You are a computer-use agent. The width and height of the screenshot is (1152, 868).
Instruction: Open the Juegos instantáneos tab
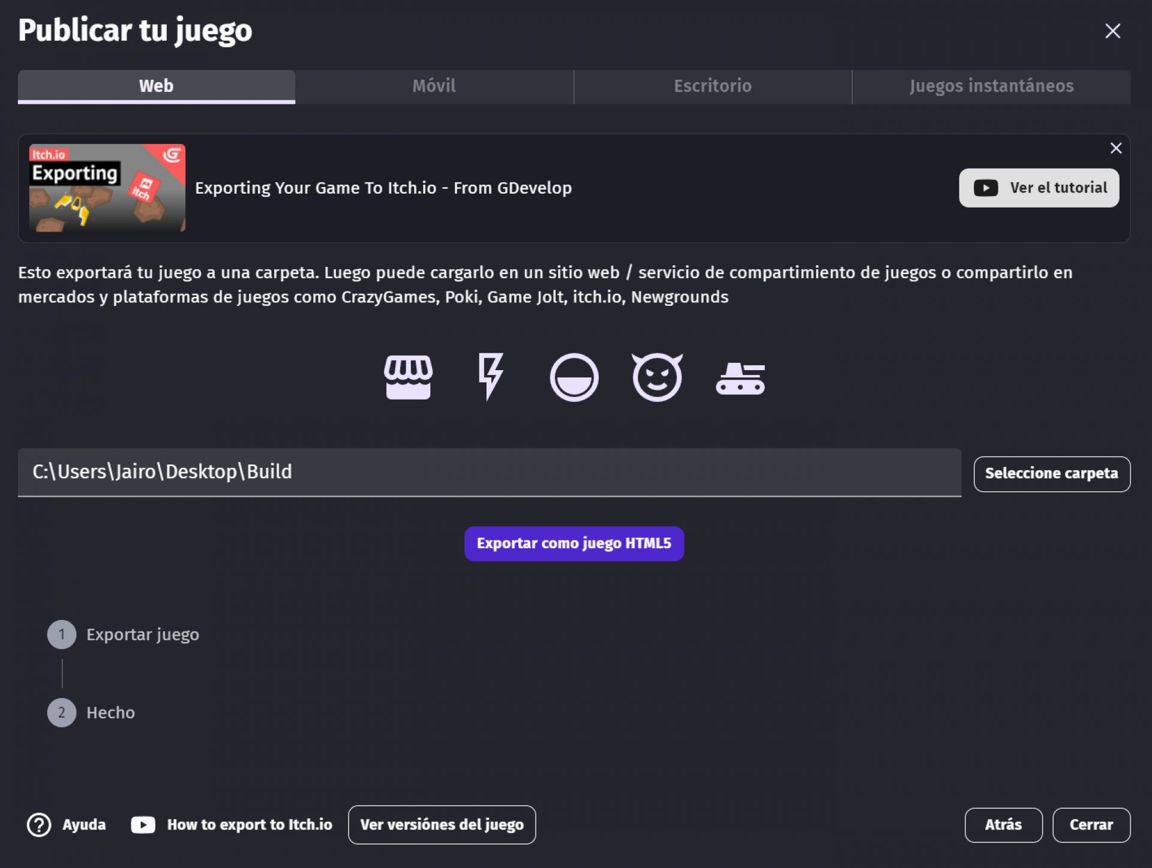(992, 86)
